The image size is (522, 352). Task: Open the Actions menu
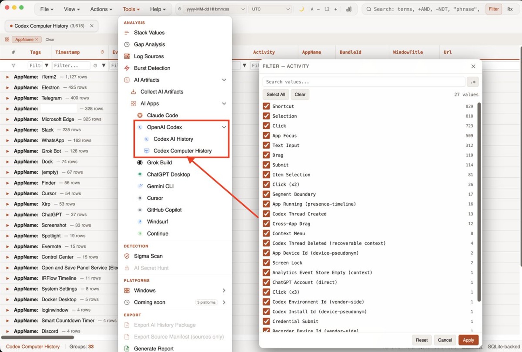101,9
